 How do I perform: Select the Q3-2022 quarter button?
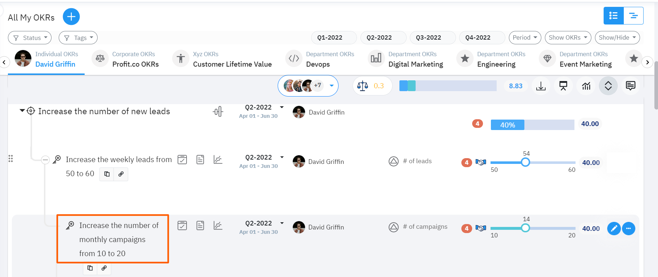pos(428,37)
